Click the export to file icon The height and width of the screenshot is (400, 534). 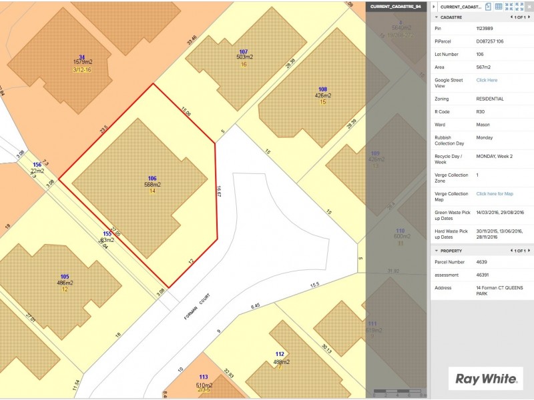coord(489,6)
